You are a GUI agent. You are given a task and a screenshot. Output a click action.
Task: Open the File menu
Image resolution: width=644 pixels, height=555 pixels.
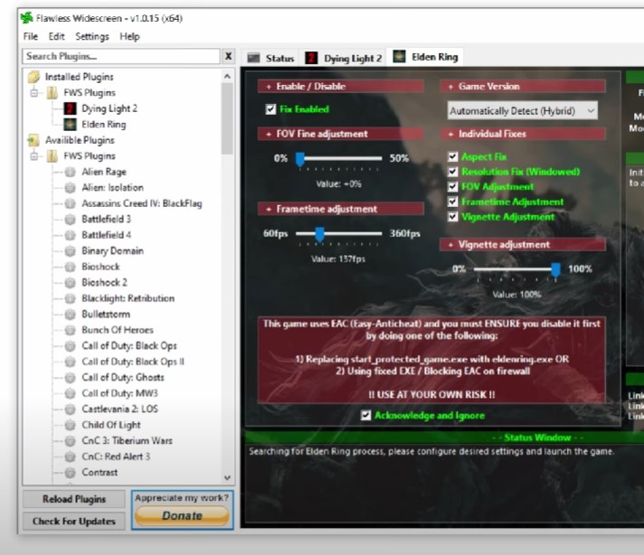pos(31,36)
